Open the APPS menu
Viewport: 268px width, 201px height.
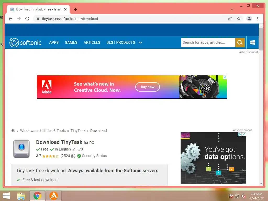(54, 42)
